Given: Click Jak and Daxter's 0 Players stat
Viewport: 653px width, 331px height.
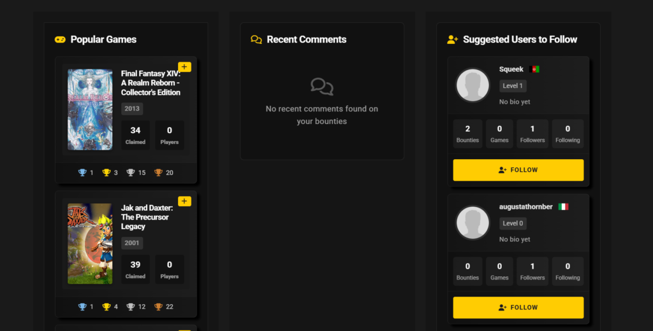Looking at the screenshot, I should click(x=170, y=269).
